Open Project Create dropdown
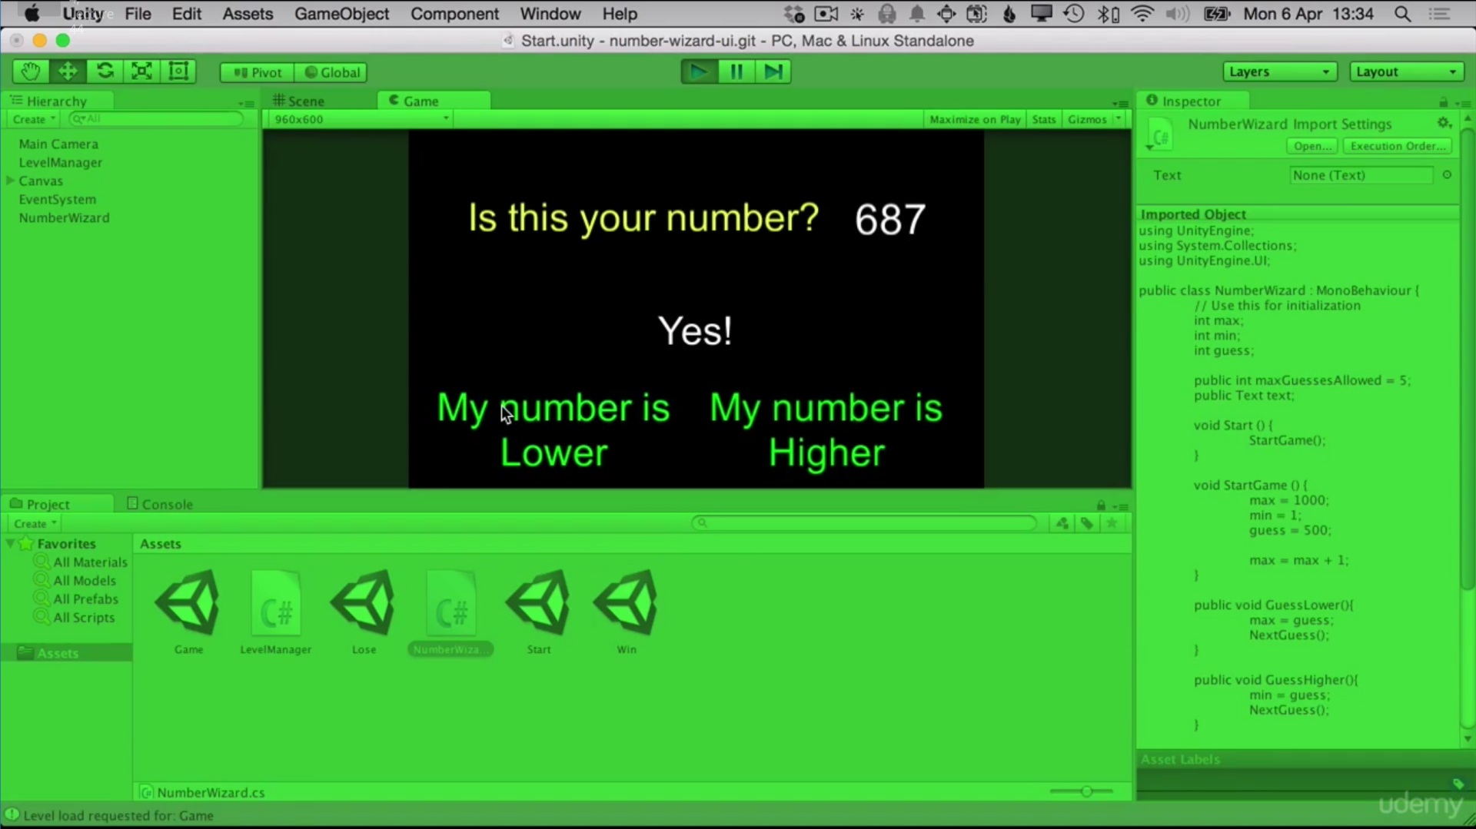This screenshot has height=829, width=1476. click(x=35, y=523)
